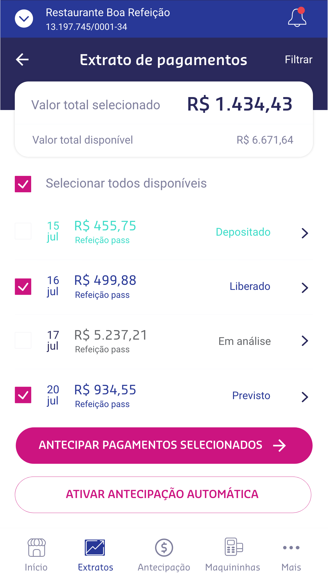Check the 15 jul payment checkbox
The height and width of the screenshot is (584, 328).
pyautogui.click(x=23, y=231)
